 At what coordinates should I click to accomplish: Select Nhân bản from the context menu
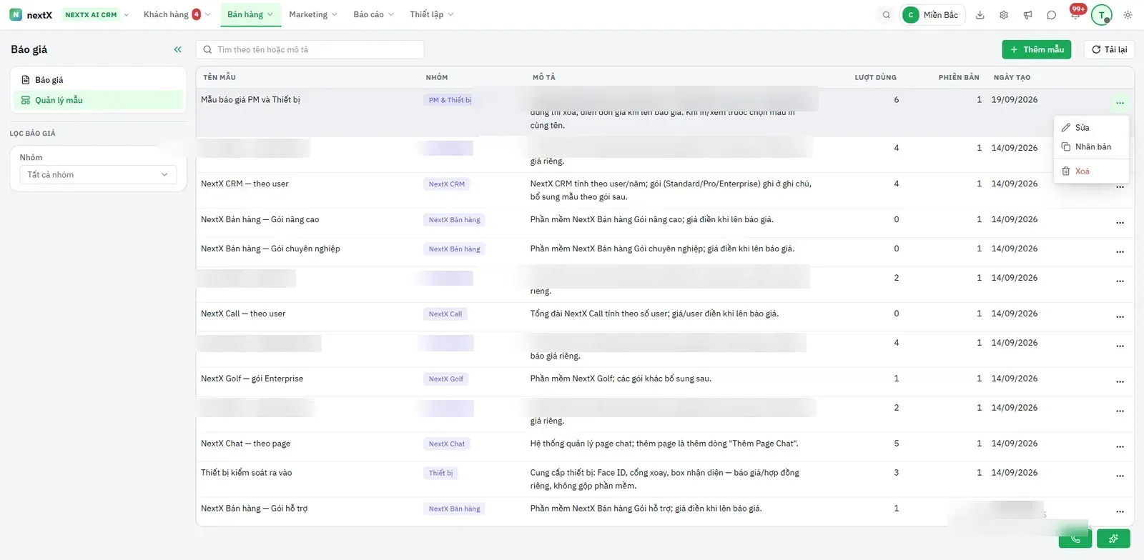[1091, 147]
